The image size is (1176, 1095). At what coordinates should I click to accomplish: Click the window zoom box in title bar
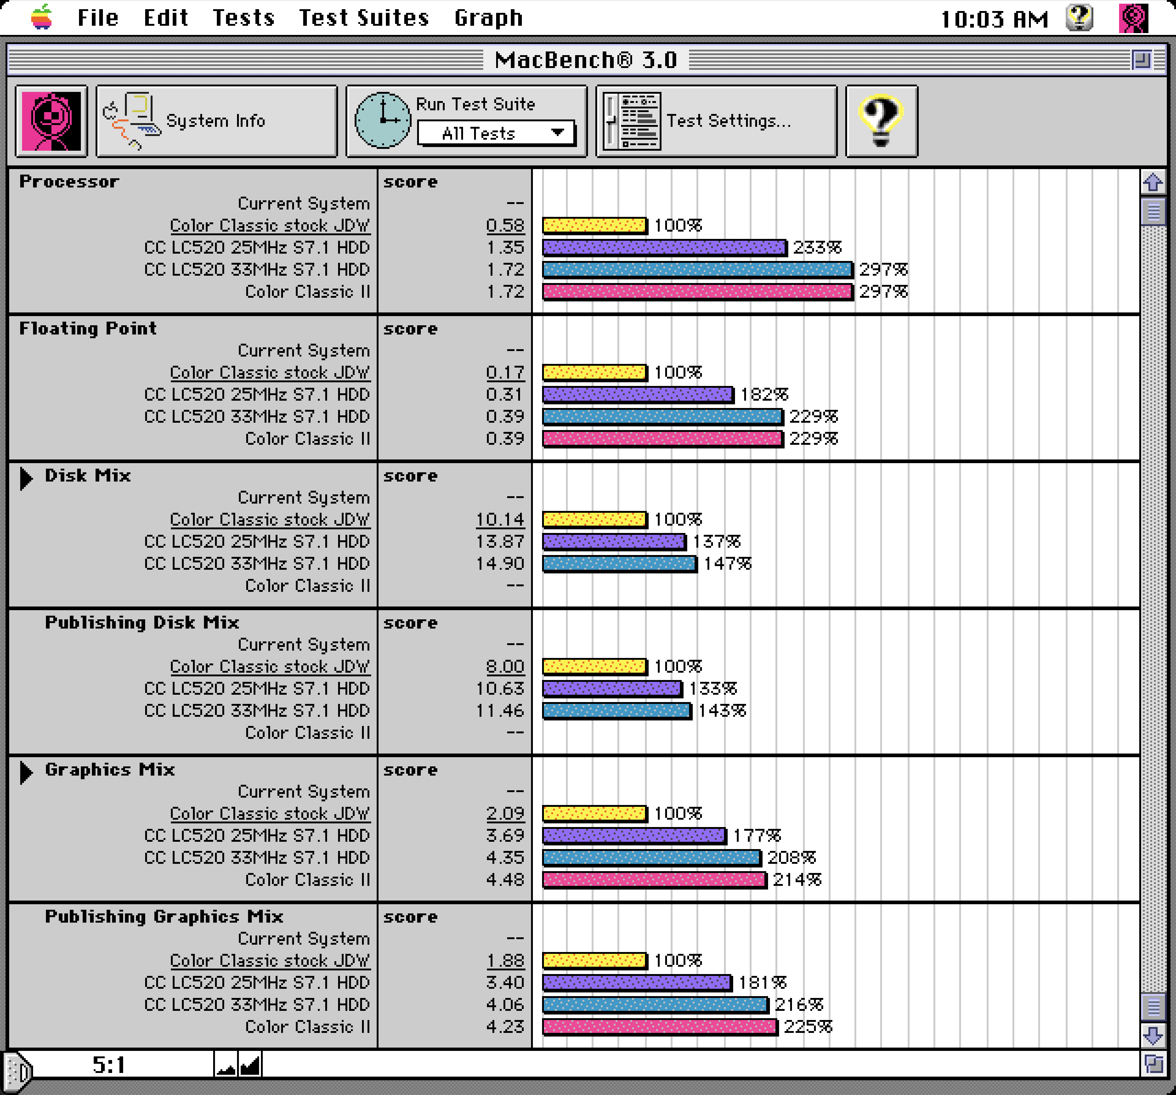[x=1141, y=60]
